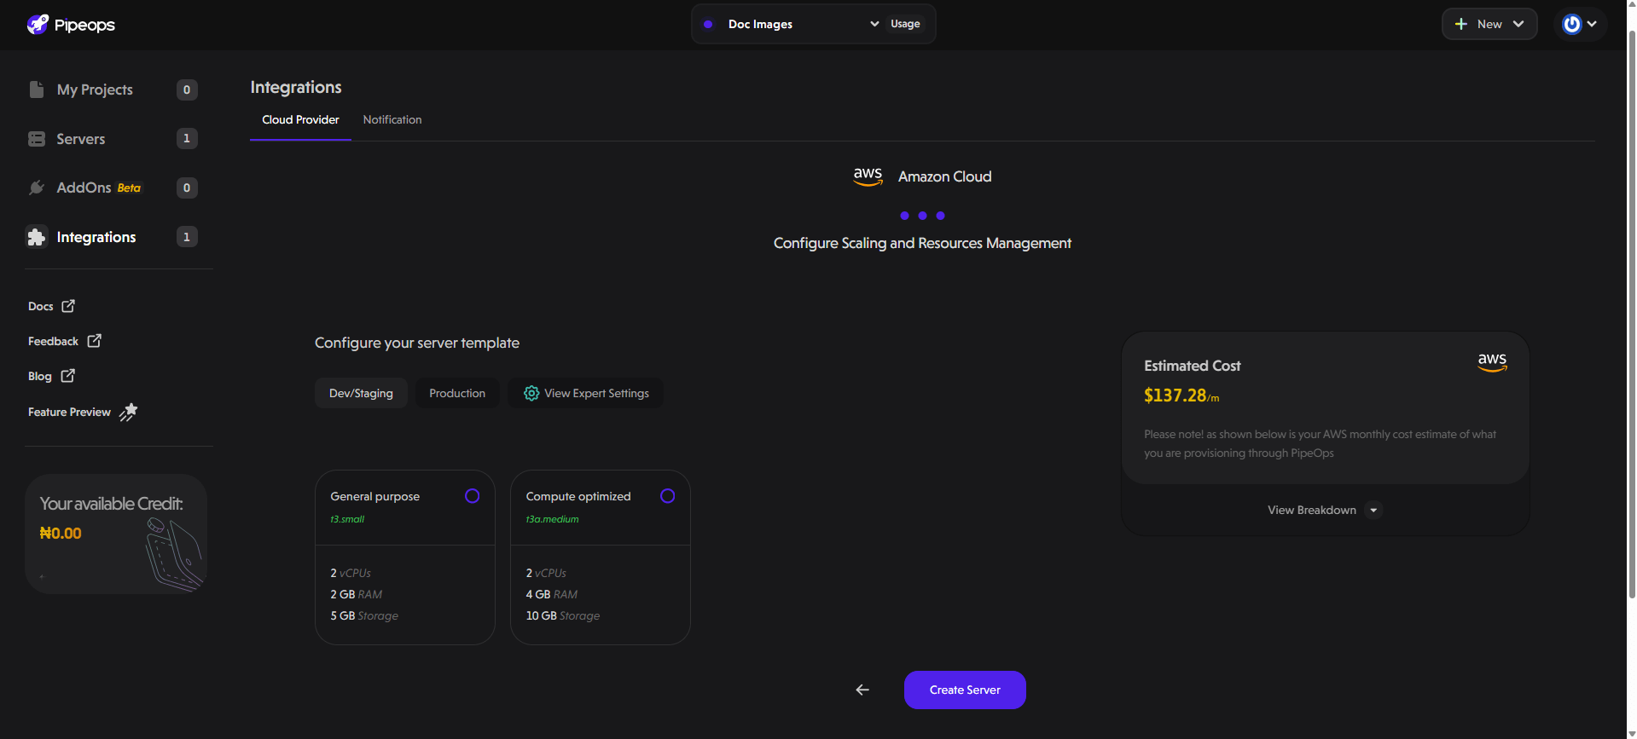
Task: Click the 10 GB Storage text
Action: [x=563, y=615]
